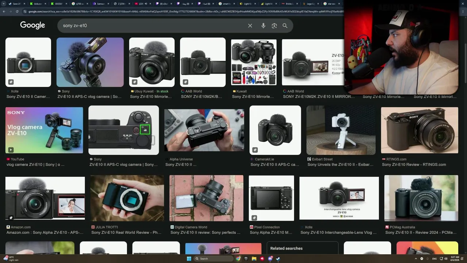Open Exibart Street white camera thumbnail

[x=341, y=130]
